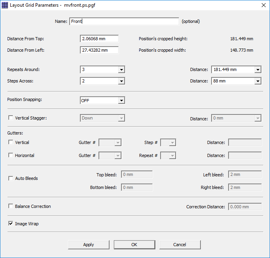Click the Cancel button
This screenshot has width=270, height=258.
[180, 245]
